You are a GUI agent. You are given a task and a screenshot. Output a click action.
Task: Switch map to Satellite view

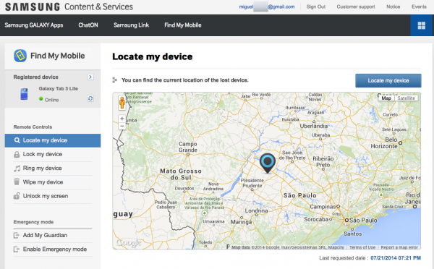(x=406, y=98)
